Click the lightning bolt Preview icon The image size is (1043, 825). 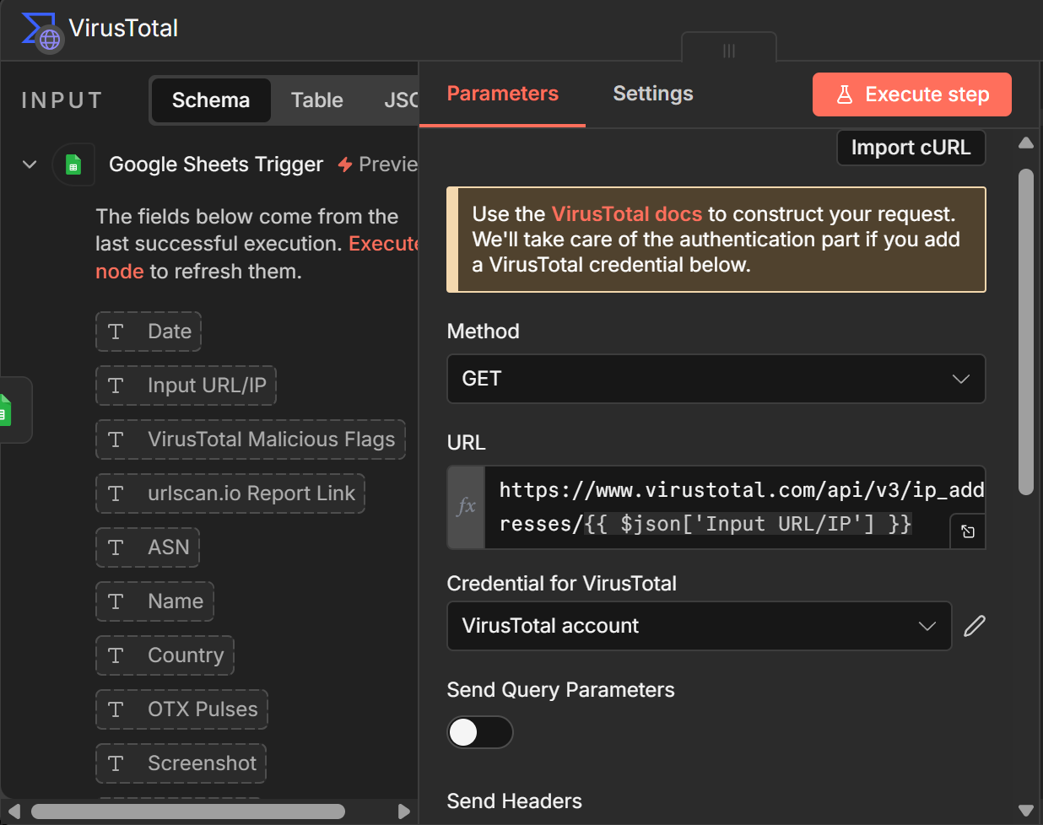coord(345,164)
